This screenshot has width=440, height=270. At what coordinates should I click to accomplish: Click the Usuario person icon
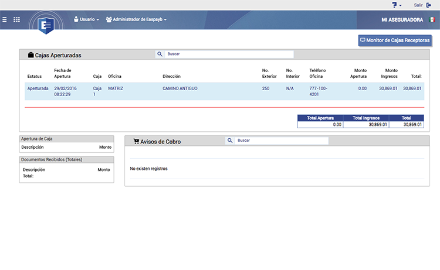tap(76, 19)
